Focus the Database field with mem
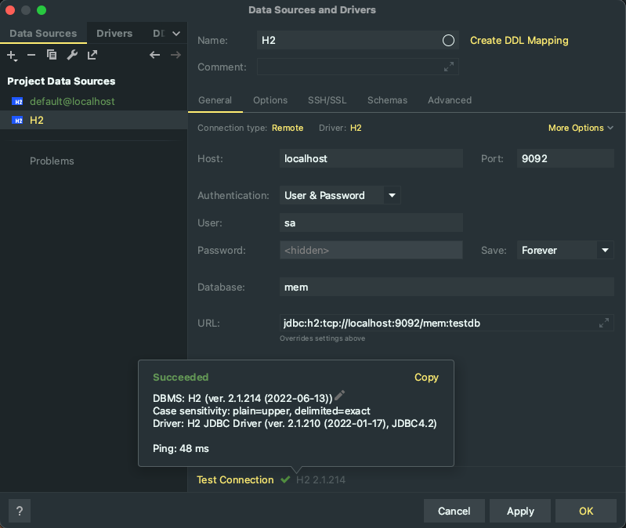 [x=447, y=287]
